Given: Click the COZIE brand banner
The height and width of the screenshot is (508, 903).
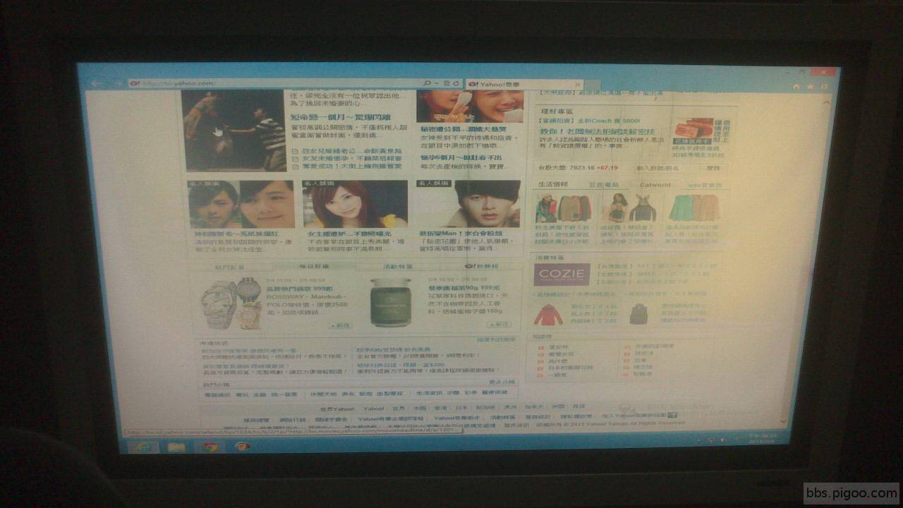Looking at the screenshot, I should 562,274.
